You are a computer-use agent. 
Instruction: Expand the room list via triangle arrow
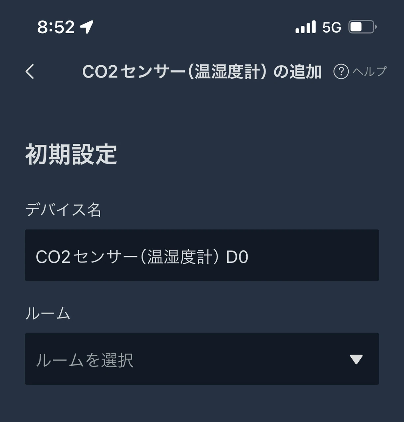tap(356, 359)
